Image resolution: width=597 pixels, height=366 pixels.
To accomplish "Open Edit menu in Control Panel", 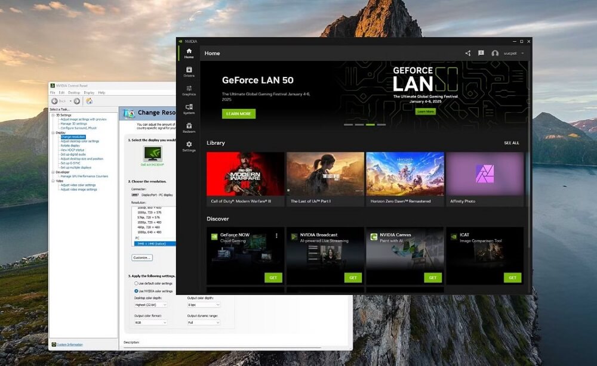I will pos(61,93).
